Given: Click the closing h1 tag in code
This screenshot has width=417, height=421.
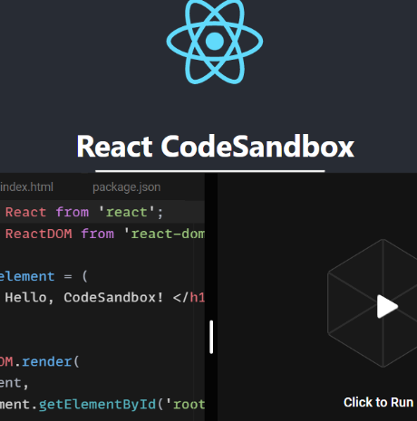Looking at the screenshot, I should 189,298.
